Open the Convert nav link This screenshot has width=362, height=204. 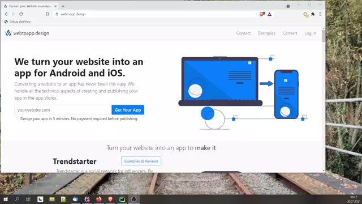pos(290,33)
